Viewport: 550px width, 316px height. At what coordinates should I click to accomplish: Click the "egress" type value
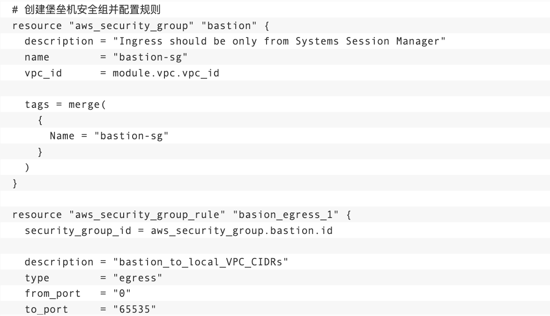[138, 278]
